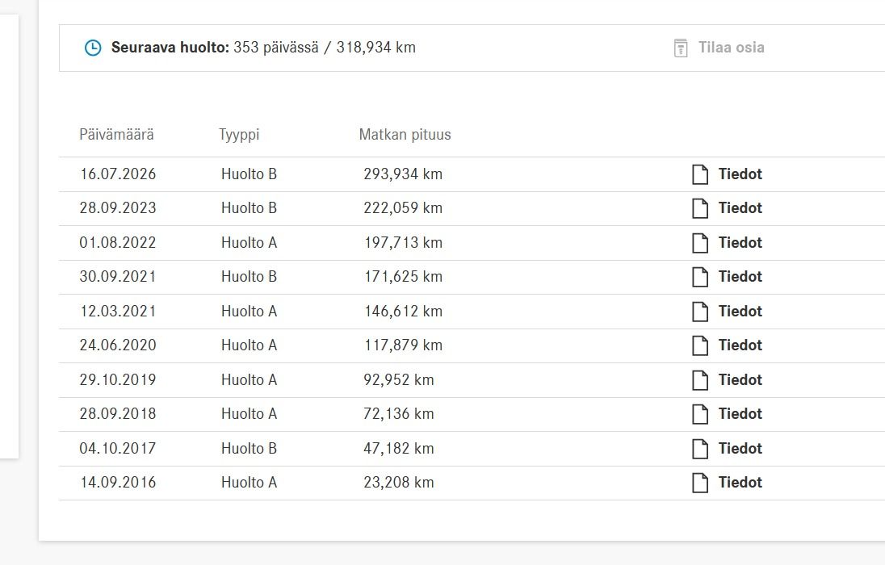Click the 146,612 km mileage value

tap(403, 311)
